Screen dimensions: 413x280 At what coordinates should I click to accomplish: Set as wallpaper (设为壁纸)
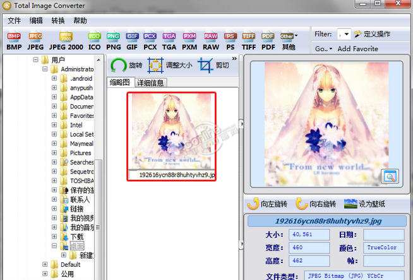[x=365, y=204]
